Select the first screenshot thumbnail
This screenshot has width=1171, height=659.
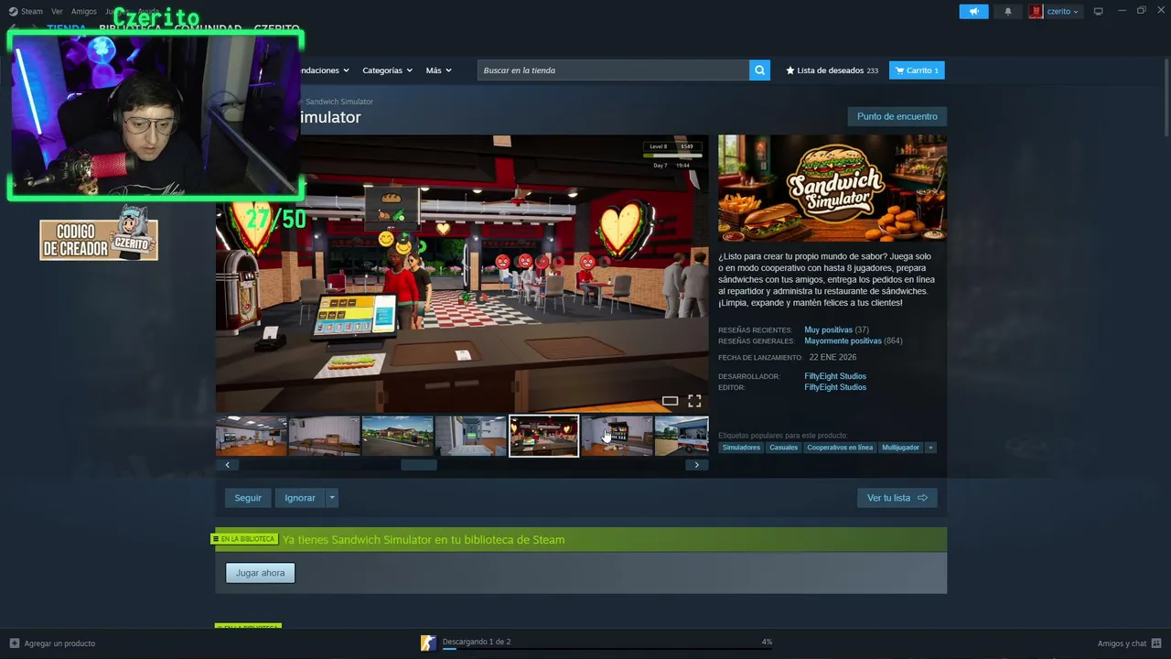pos(252,436)
